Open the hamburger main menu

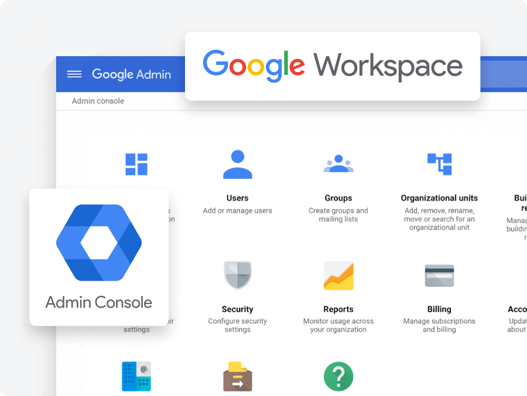pos(74,74)
